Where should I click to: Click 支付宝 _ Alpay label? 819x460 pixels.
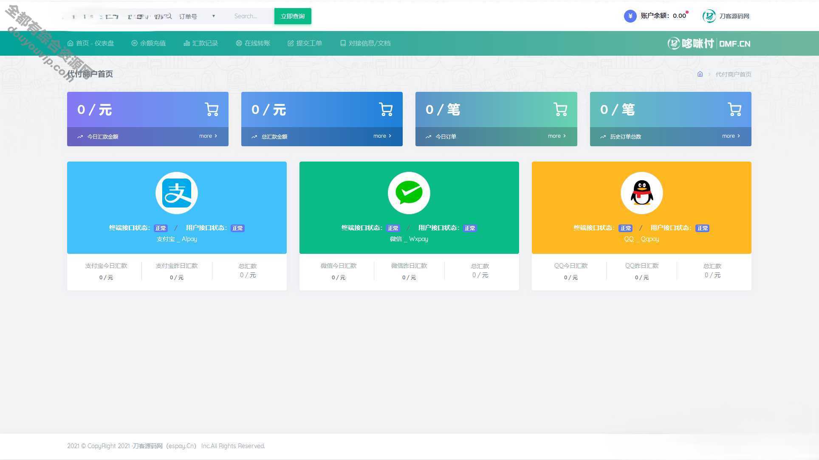click(x=177, y=239)
